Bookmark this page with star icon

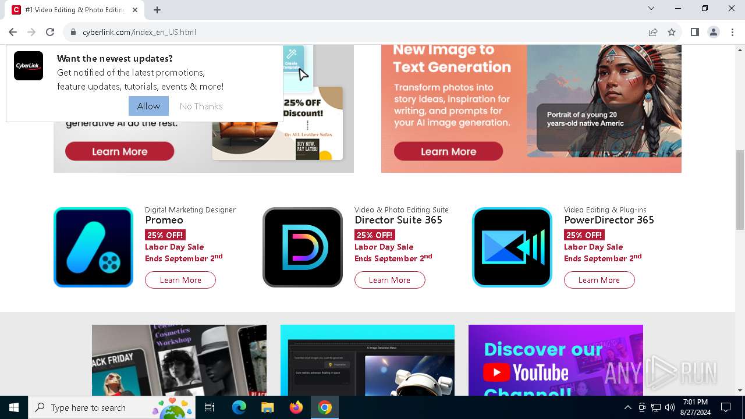click(672, 32)
